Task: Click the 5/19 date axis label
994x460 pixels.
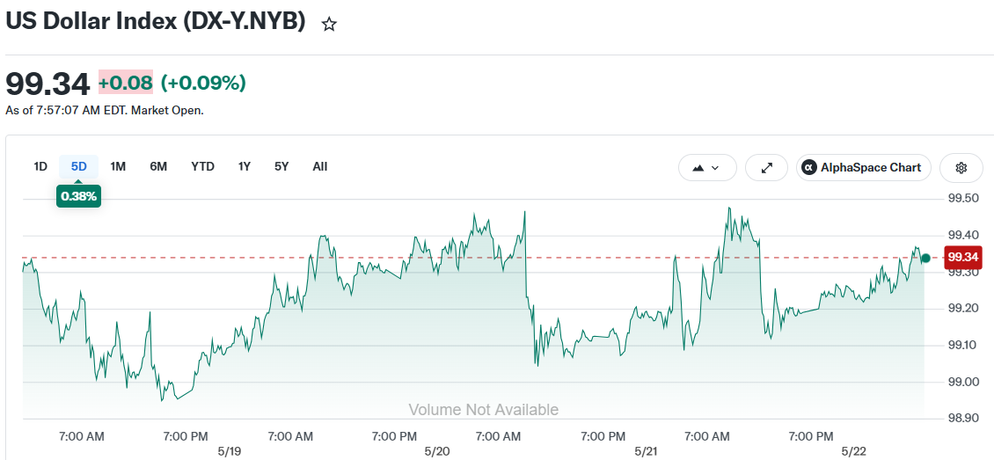Action: (x=230, y=451)
